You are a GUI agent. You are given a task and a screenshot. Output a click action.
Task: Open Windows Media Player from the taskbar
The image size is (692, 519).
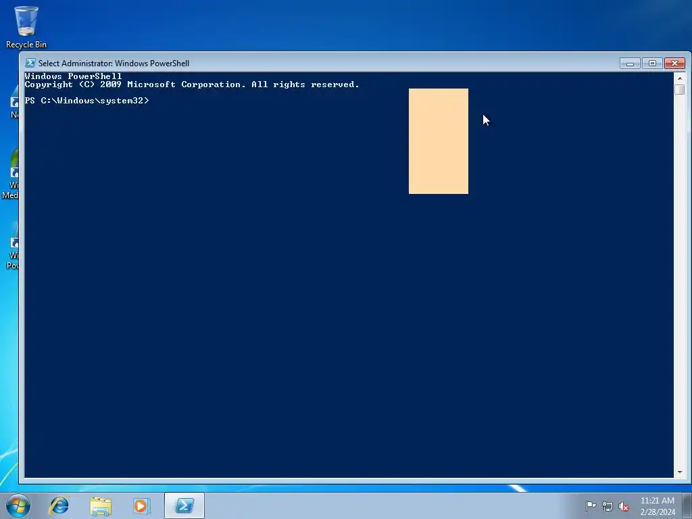coord(141,505)
